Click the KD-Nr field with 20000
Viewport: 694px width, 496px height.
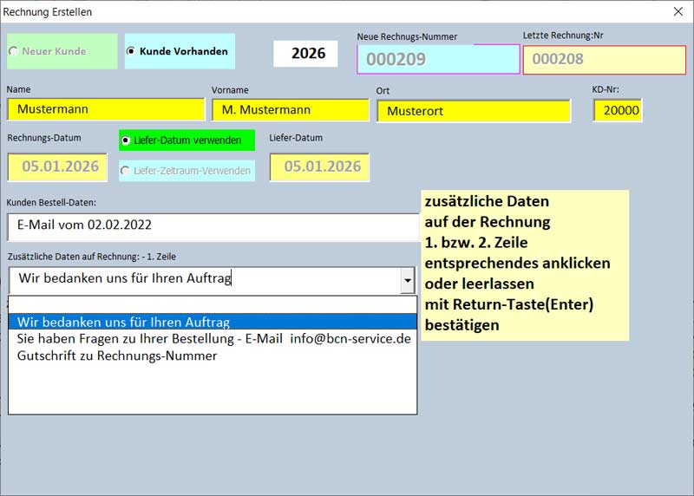click(x=618, y=110)
